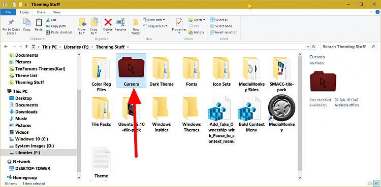Click This PC in address bar
This screenshot has height=187, width=381.
[x=49, y=47]
